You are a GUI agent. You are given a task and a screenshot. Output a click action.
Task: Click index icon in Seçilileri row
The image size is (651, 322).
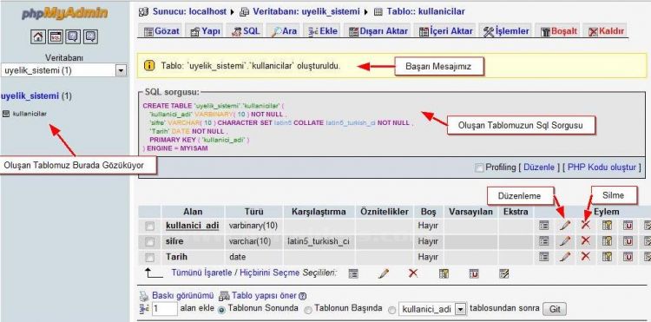tap(504, 273)
